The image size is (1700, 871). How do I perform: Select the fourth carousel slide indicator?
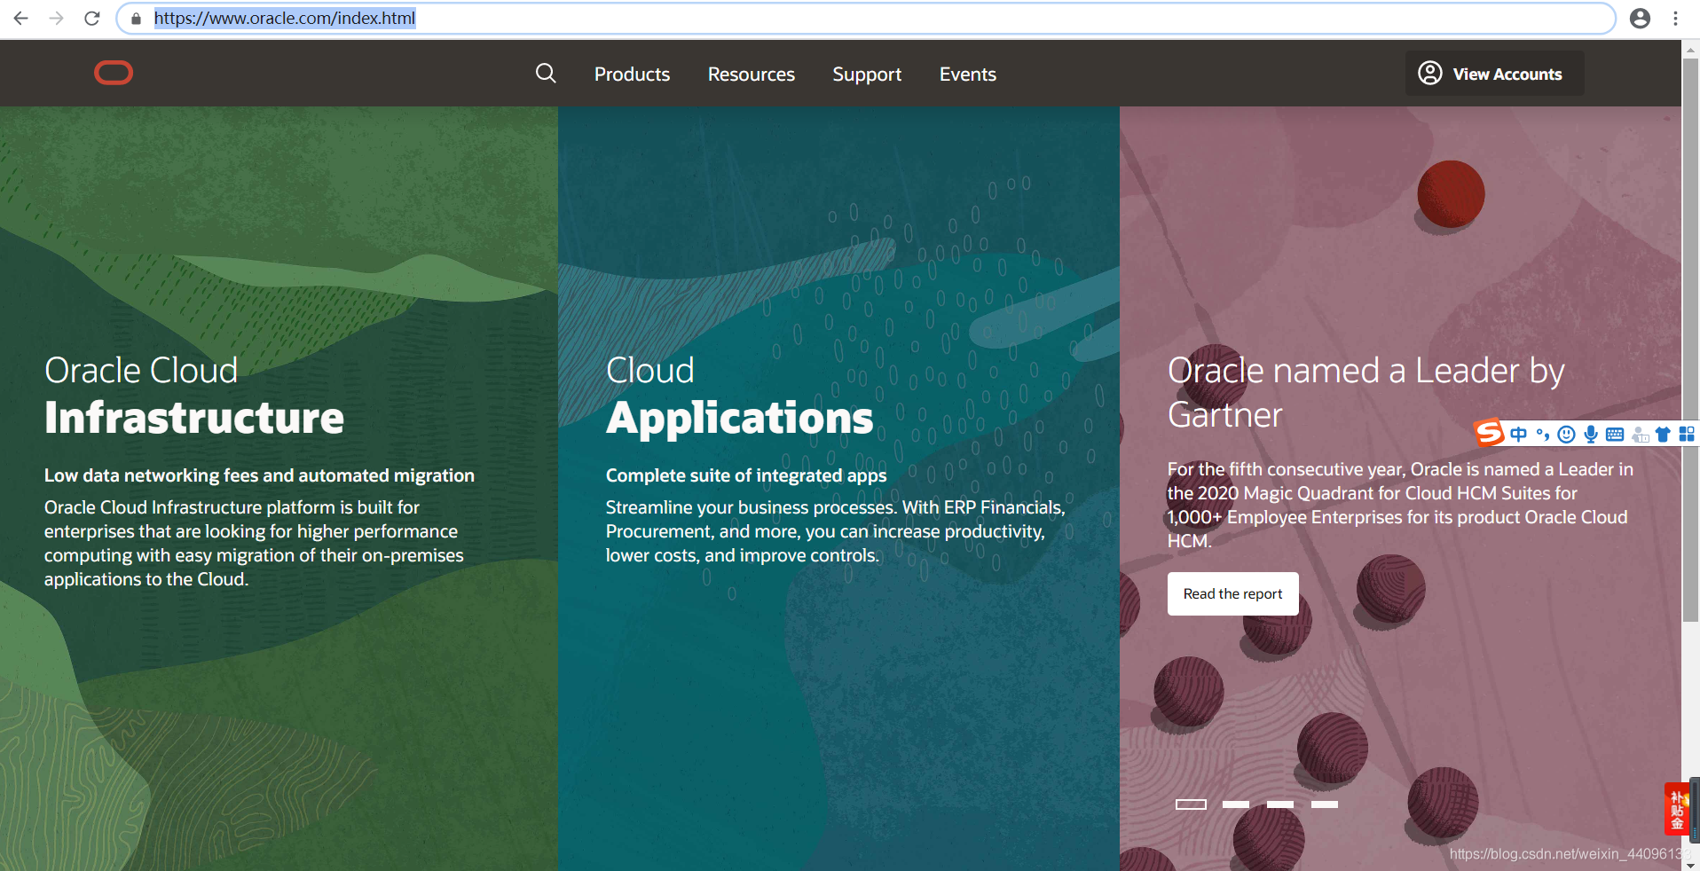coord(1324,804)
